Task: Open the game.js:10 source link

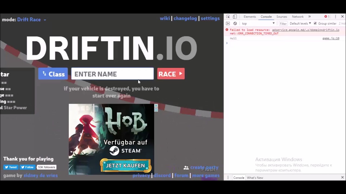Action: pyautogui.click(x=331, y=38)
